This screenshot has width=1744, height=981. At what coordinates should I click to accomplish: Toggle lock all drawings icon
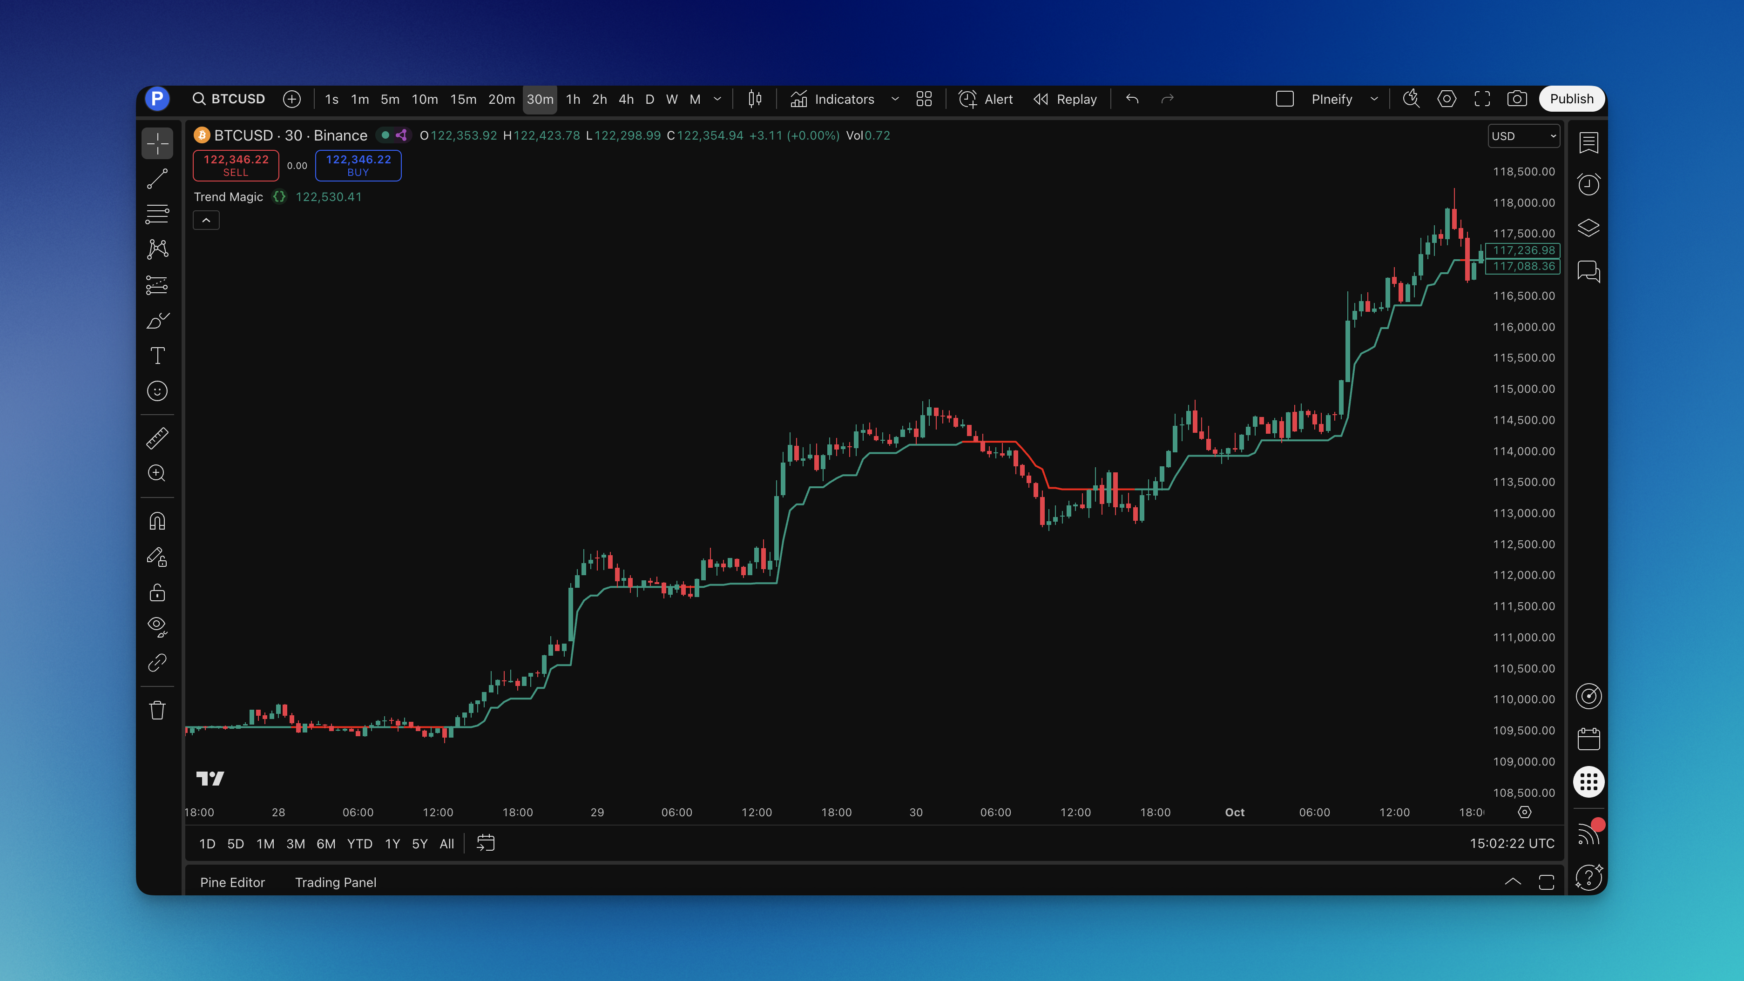157,593
